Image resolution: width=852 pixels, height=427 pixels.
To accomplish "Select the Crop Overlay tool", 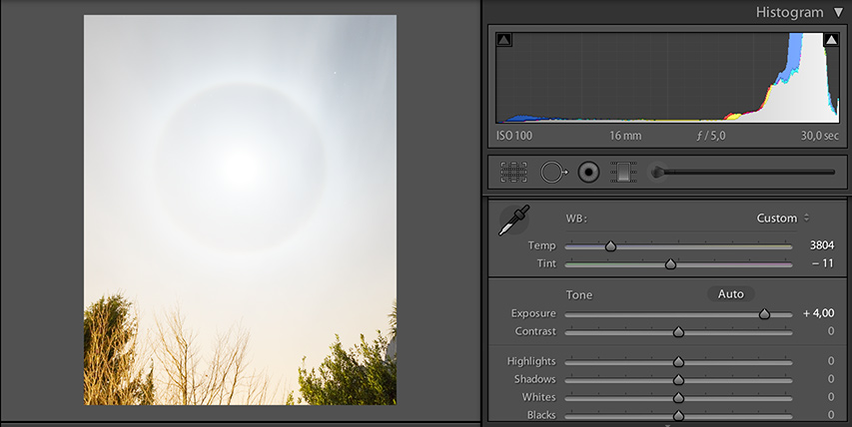I will [513, 173].
